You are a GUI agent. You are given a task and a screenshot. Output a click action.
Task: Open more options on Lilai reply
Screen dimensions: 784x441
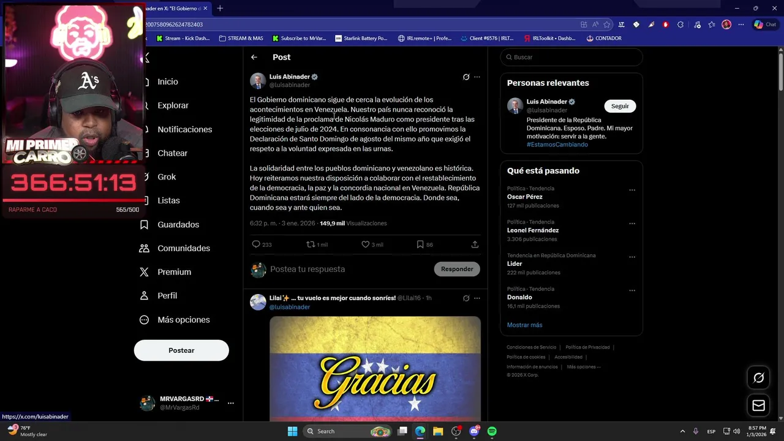477,298
